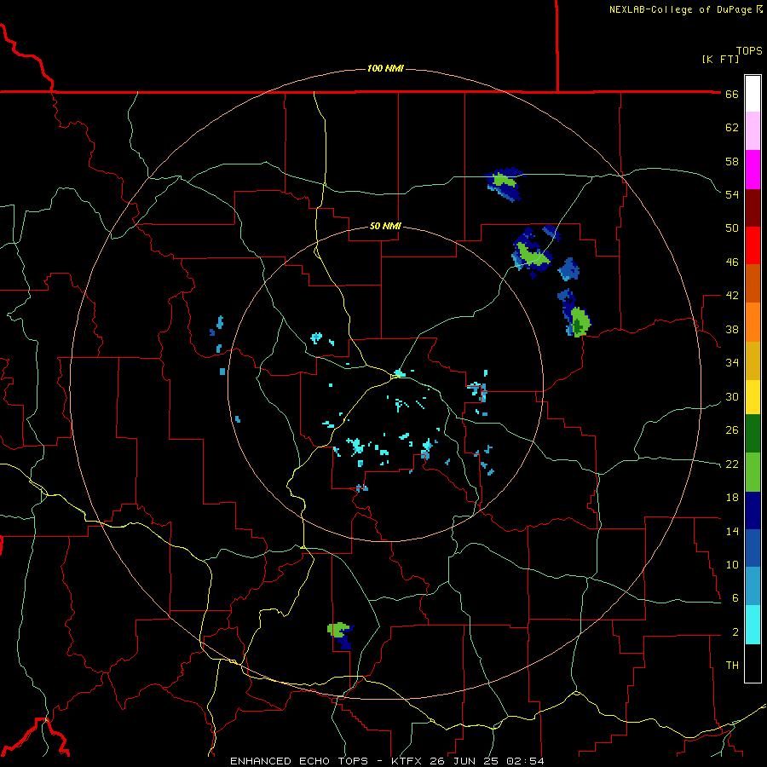The height and width of the screenshot is (767, 767).
Task: Click the navy swatch between 18 and 14
Action: [x=753, y=510]
